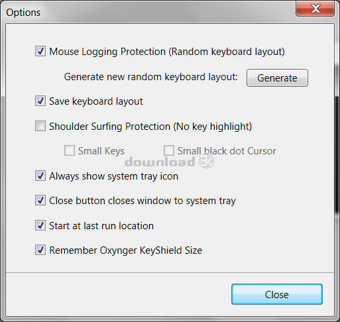
Task: Toggle Start at last run location checkbox
Action: [x=40, y=225]
